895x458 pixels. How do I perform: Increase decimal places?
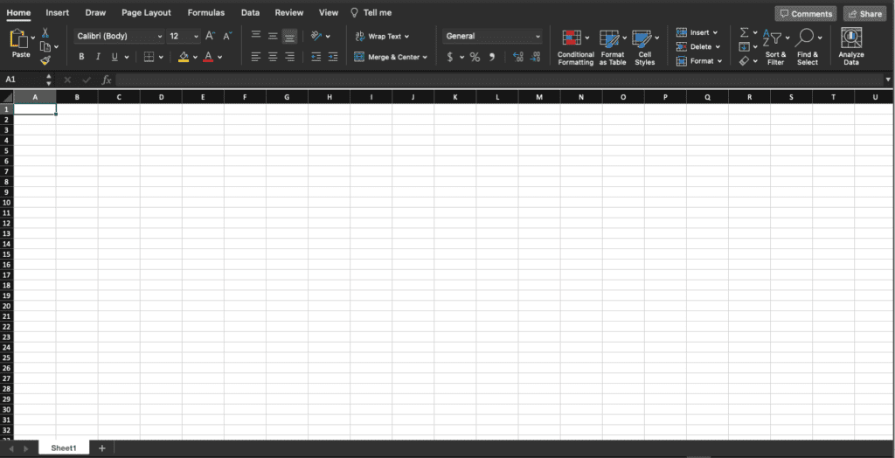pos(518,57)
